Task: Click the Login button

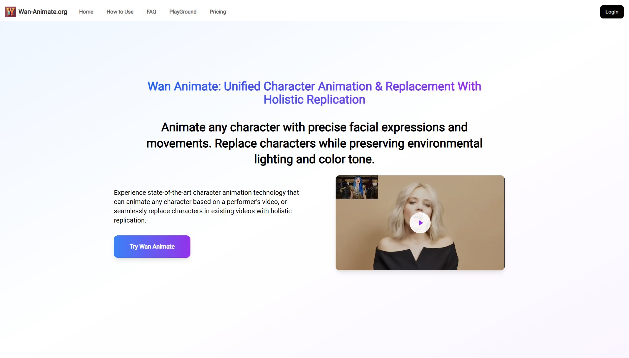Action: [x=612, y=12]
